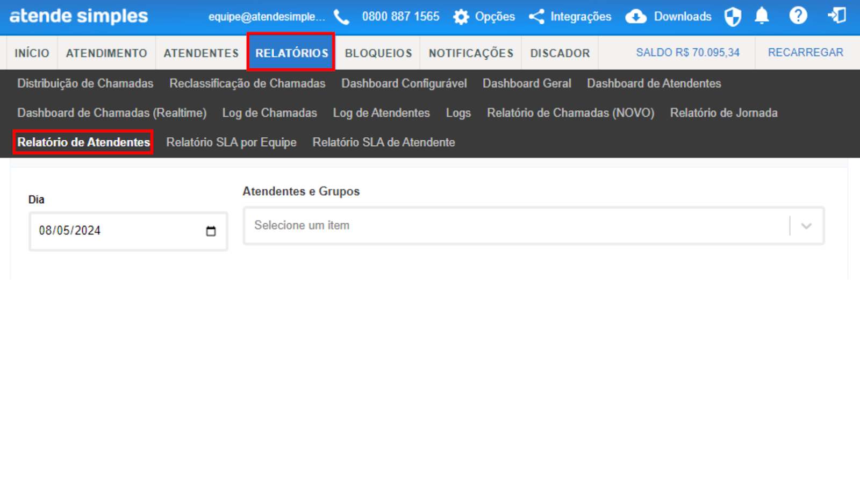Open notifications bell icon
Viewport: 860px width, 484px height.
click(762, 17)
